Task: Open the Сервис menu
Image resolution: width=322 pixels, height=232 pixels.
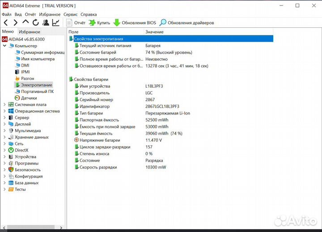Action: [71, 14]
